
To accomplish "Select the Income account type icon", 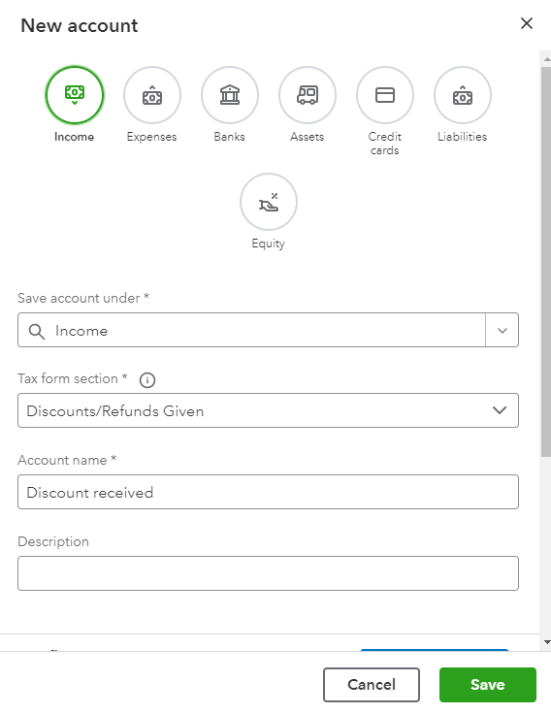I will pyautogui.click(x=75, y=95).
